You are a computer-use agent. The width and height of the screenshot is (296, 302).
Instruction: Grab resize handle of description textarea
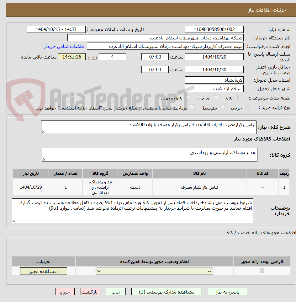(43, 132)
